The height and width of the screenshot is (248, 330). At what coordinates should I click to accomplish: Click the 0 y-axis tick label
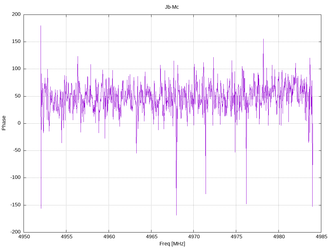pyautogui.click(x=19, y=123)
